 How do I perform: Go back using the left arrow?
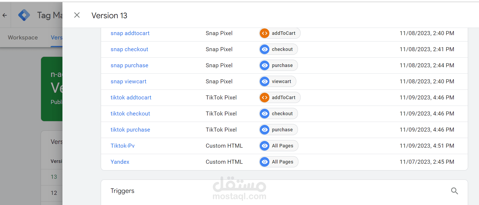[x=5, y=15]
